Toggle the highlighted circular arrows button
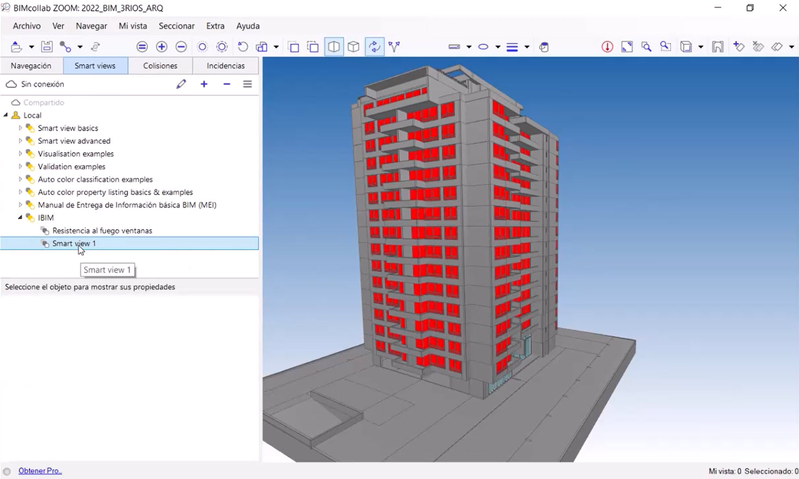 (375, 47)
